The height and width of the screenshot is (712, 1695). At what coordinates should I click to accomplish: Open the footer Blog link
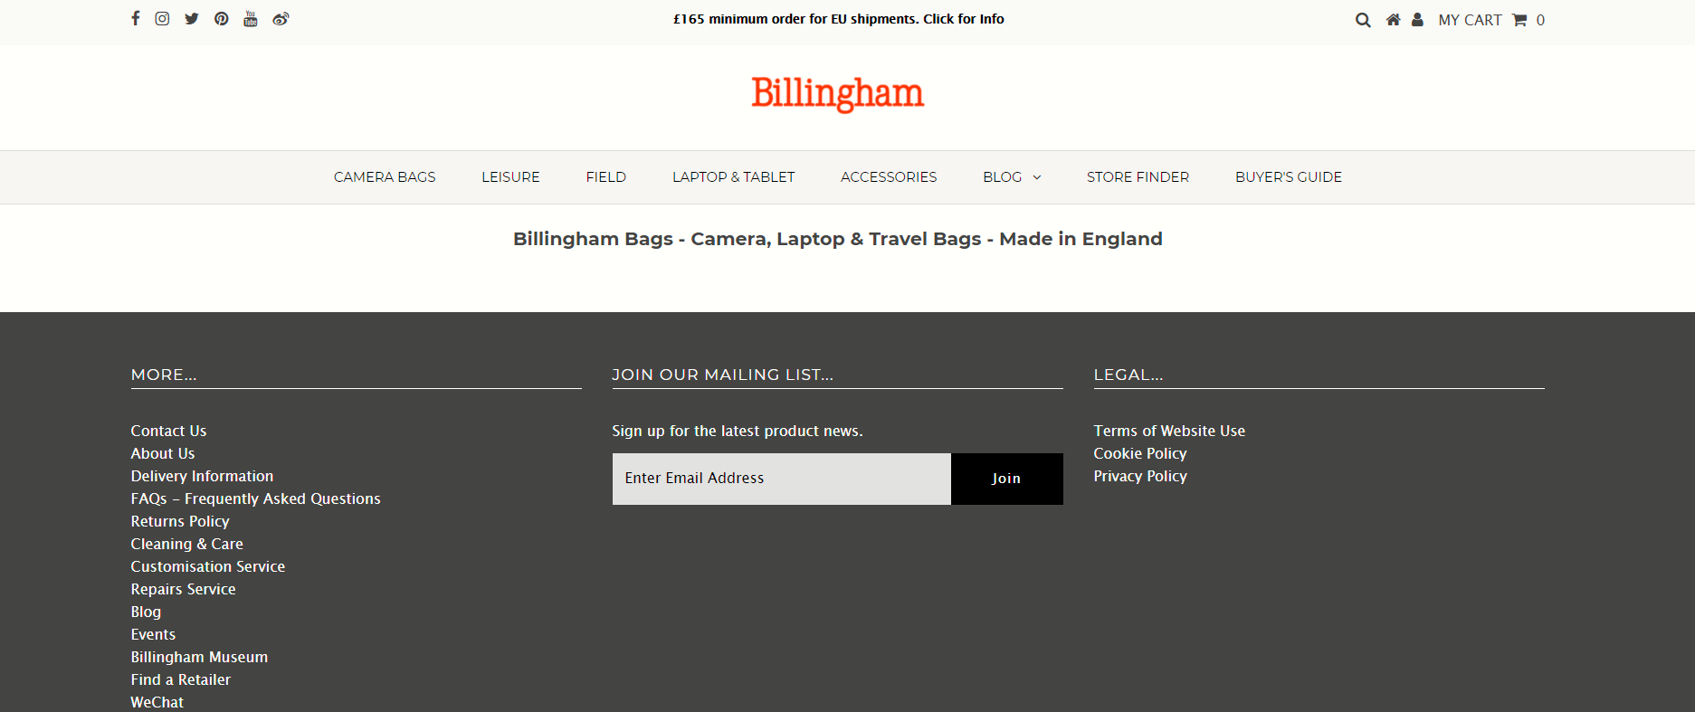coord(146,612)
